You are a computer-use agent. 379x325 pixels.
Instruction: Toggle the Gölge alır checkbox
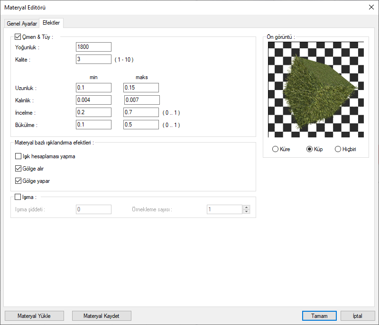(x=18, y=169)
